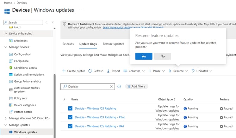
Task: Click the Add filters button
Action: point(137,86)
